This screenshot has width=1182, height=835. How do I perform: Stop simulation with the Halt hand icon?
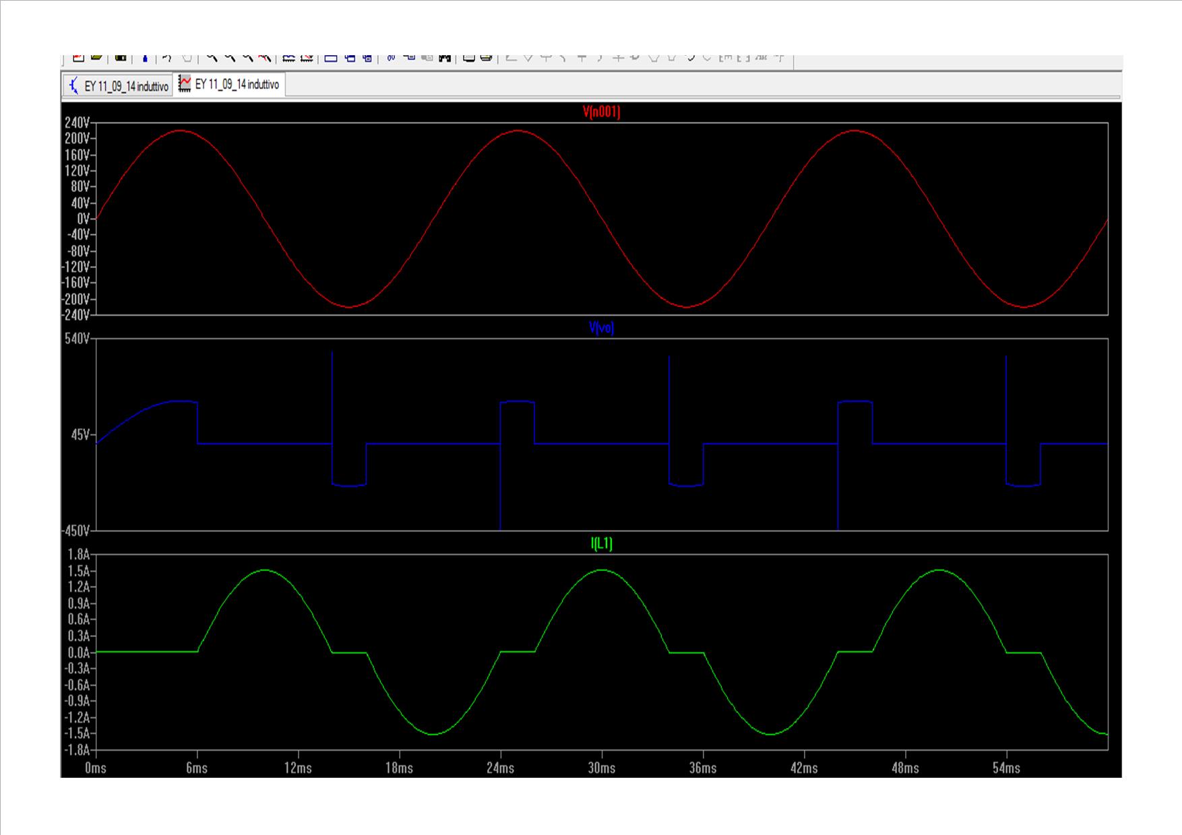point(188,58)
